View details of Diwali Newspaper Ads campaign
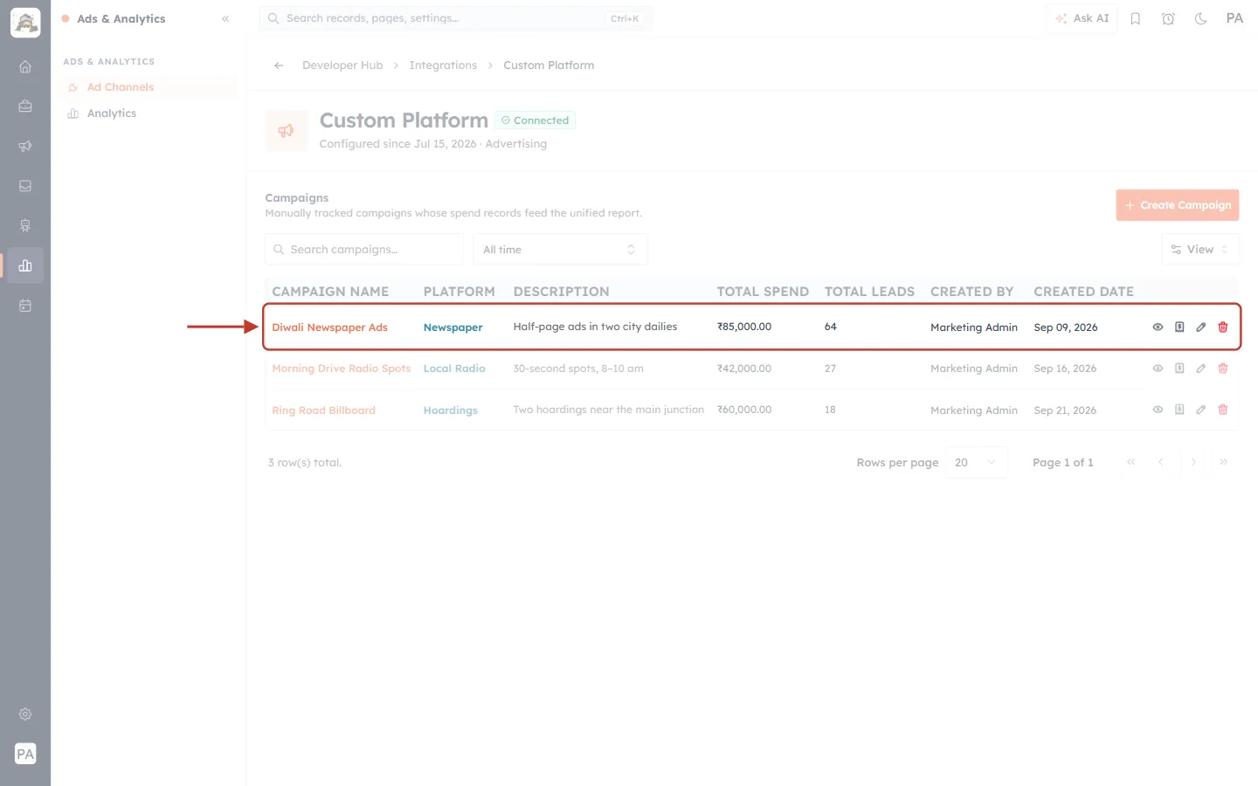Screen dimensions: 1258x786 point(1158,327)
